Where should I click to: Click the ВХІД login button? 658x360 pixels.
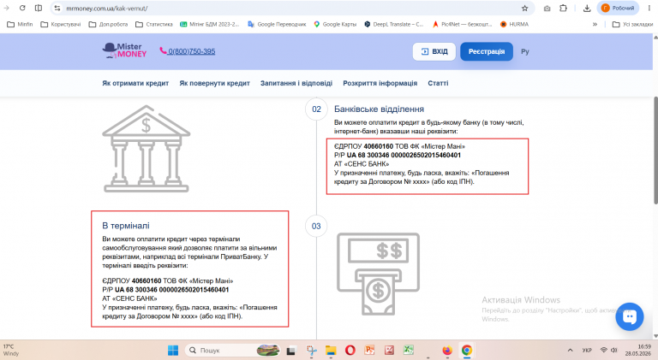pyautogui.click(x=434, y=51)
